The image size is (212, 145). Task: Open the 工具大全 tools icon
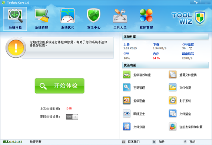(x=120, y=16)
